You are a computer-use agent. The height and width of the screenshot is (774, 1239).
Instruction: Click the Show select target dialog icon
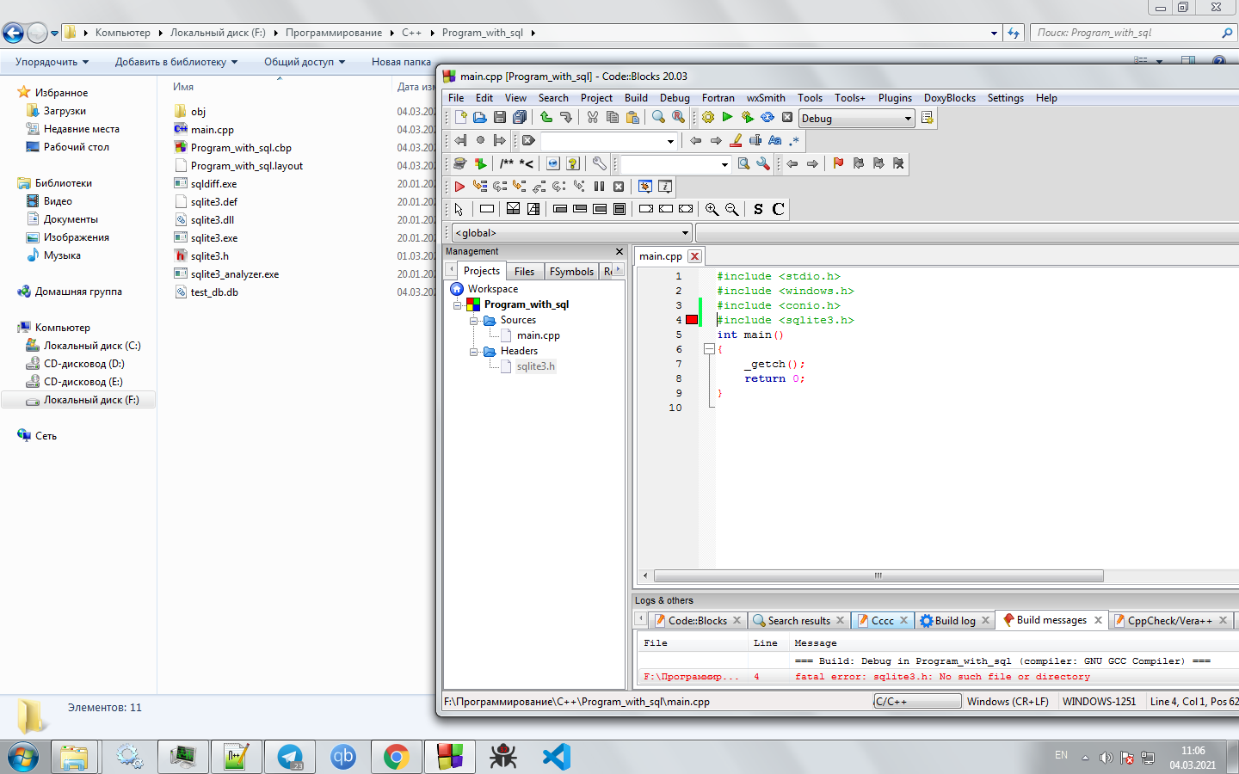927,118
